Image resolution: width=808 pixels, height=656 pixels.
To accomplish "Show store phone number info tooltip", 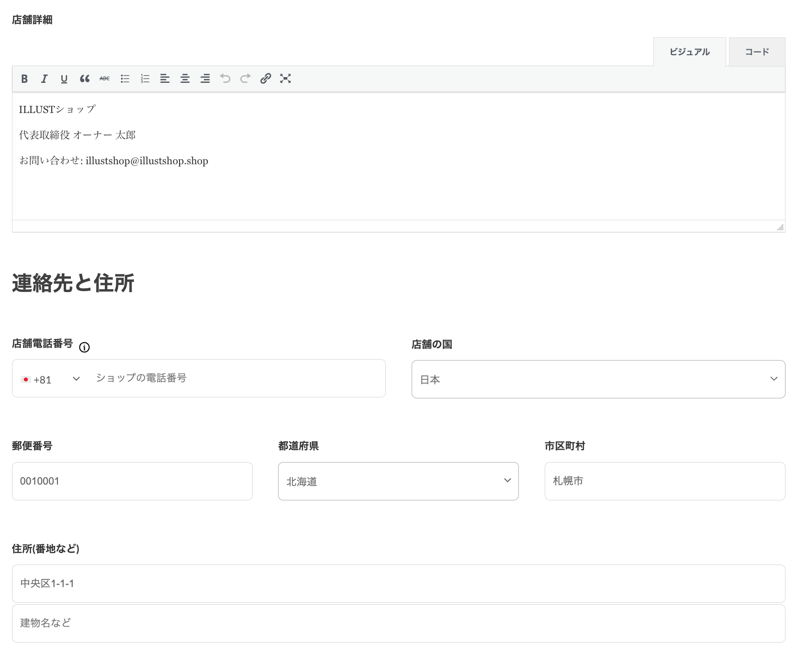I will tap(84, 348).
